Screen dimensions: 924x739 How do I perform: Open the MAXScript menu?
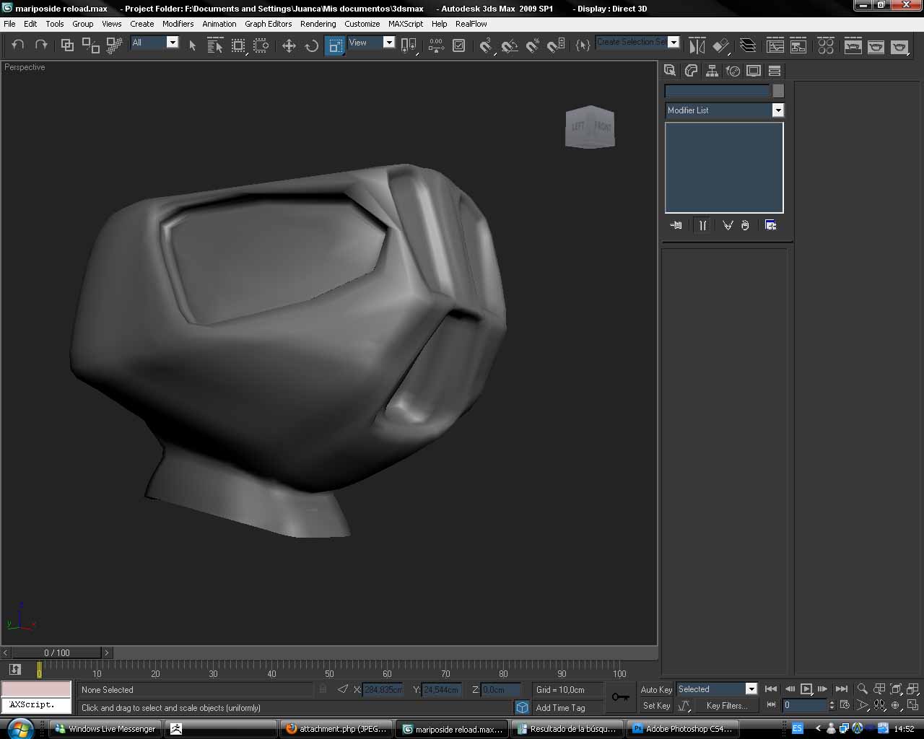tap(406, 24)
